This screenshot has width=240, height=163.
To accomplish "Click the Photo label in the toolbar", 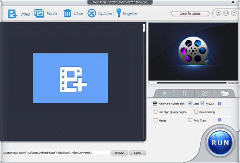I will tap(51, 14).
